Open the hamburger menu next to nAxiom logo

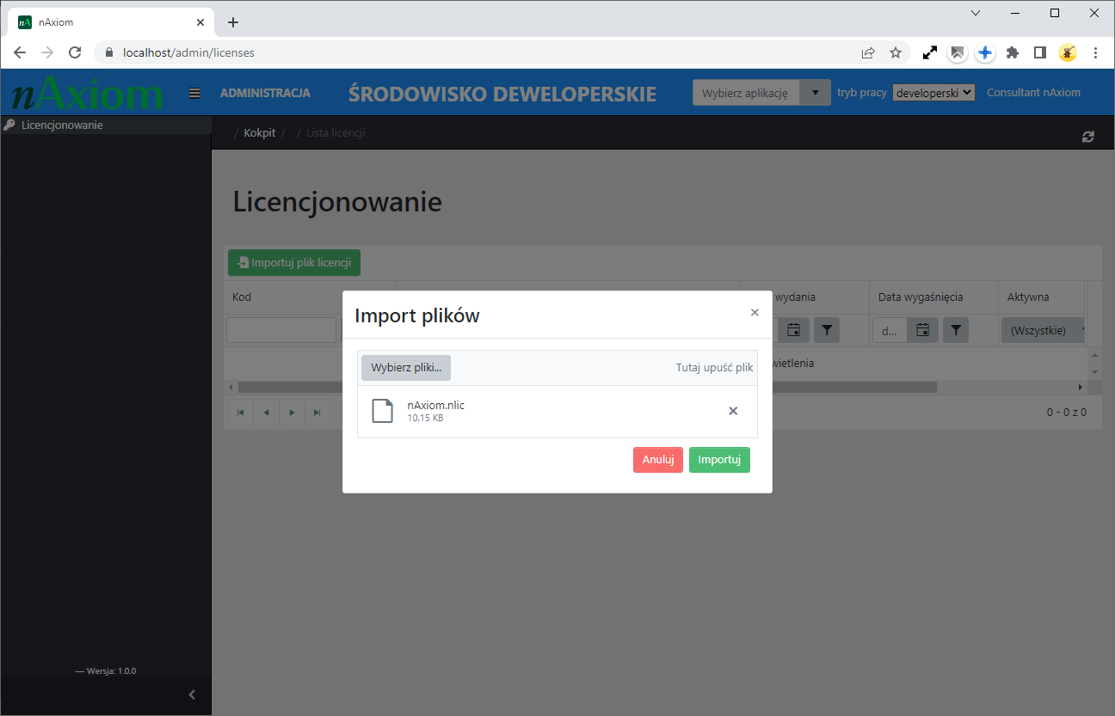(194, 92)
